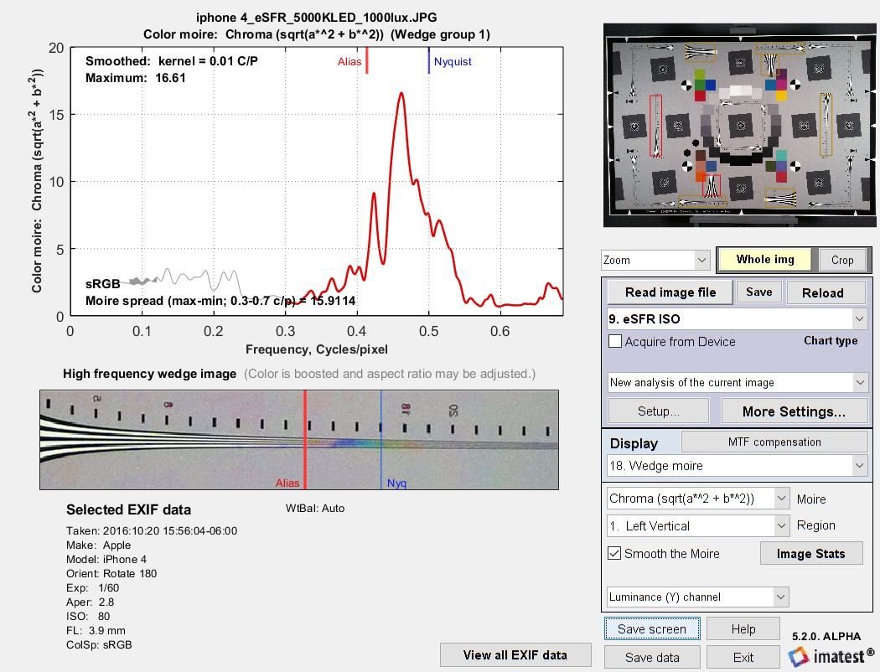Click the Help button
This screenshot has height=672, width=880.
pyautogui.click(x=743, y=628)
